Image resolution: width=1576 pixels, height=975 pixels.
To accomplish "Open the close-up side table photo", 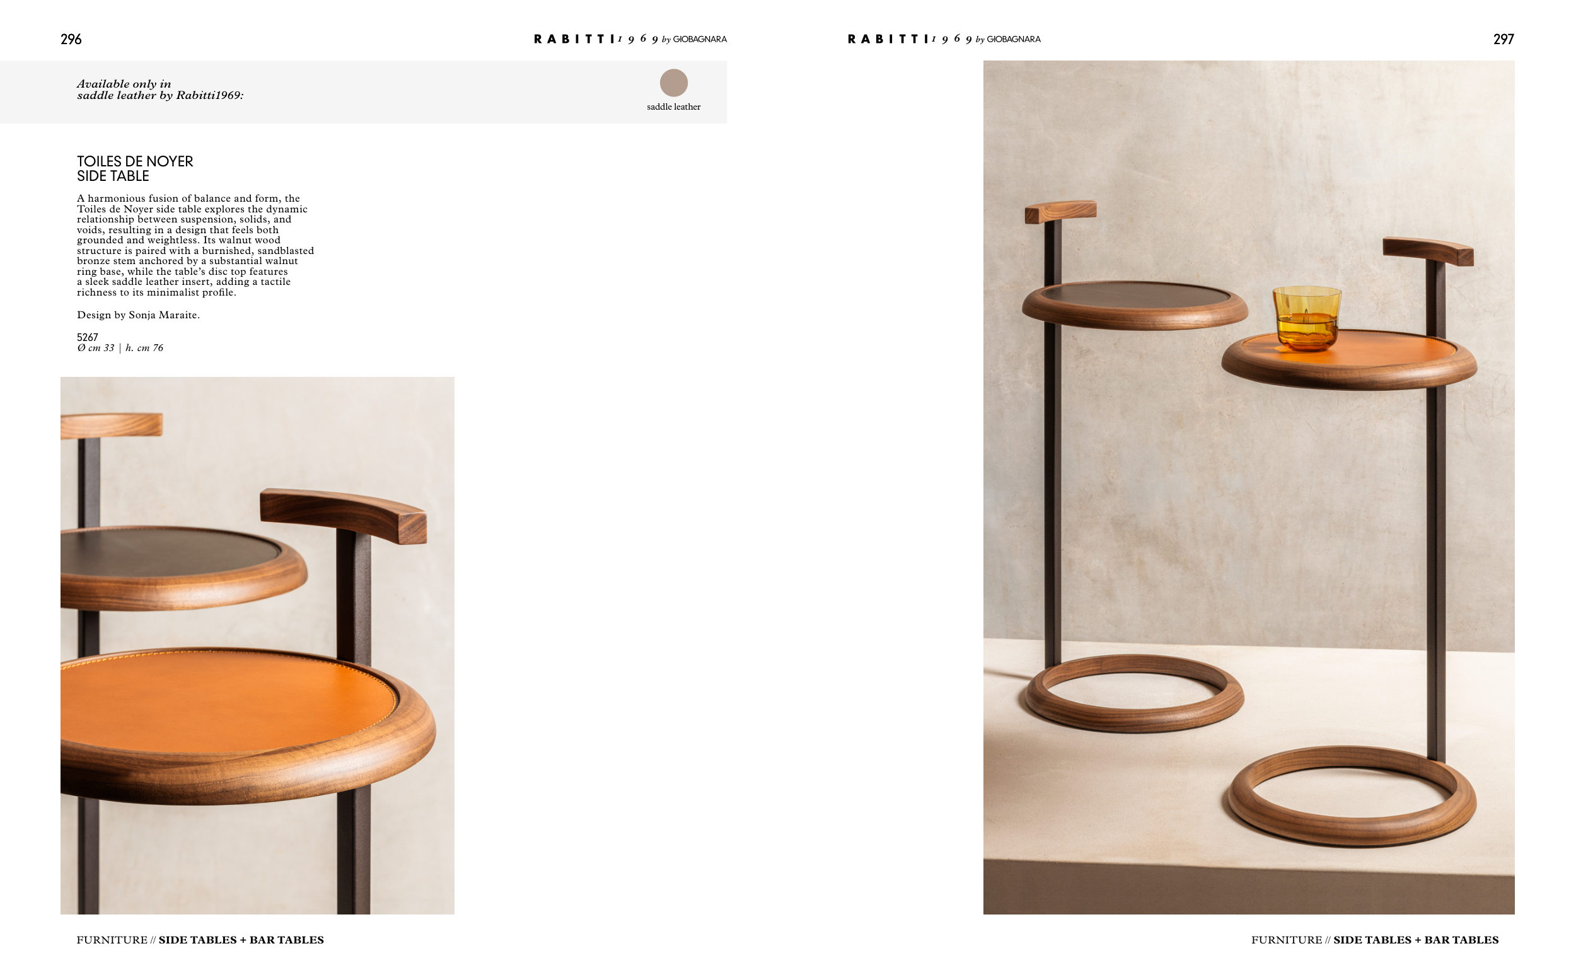I will coord(257,645).
